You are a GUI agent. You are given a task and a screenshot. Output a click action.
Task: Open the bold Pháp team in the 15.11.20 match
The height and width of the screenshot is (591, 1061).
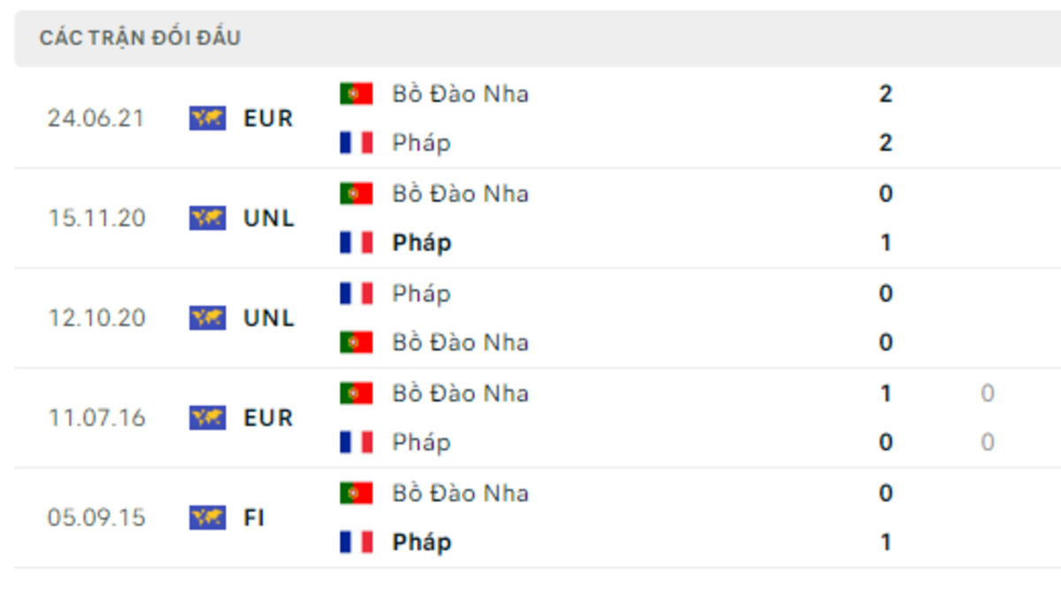click(422, 243)
